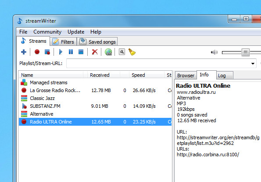The image size is (261, 182).
Task: Minimize the streamWriter window
Action: (x=234, y=19)
